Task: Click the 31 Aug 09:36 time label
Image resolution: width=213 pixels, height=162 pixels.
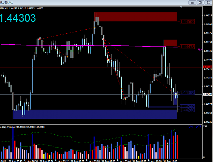Action: coord(108,161)
